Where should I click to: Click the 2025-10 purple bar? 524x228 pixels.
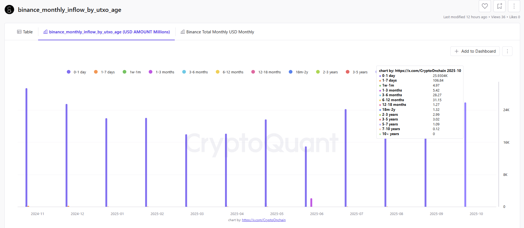[465, 155]
